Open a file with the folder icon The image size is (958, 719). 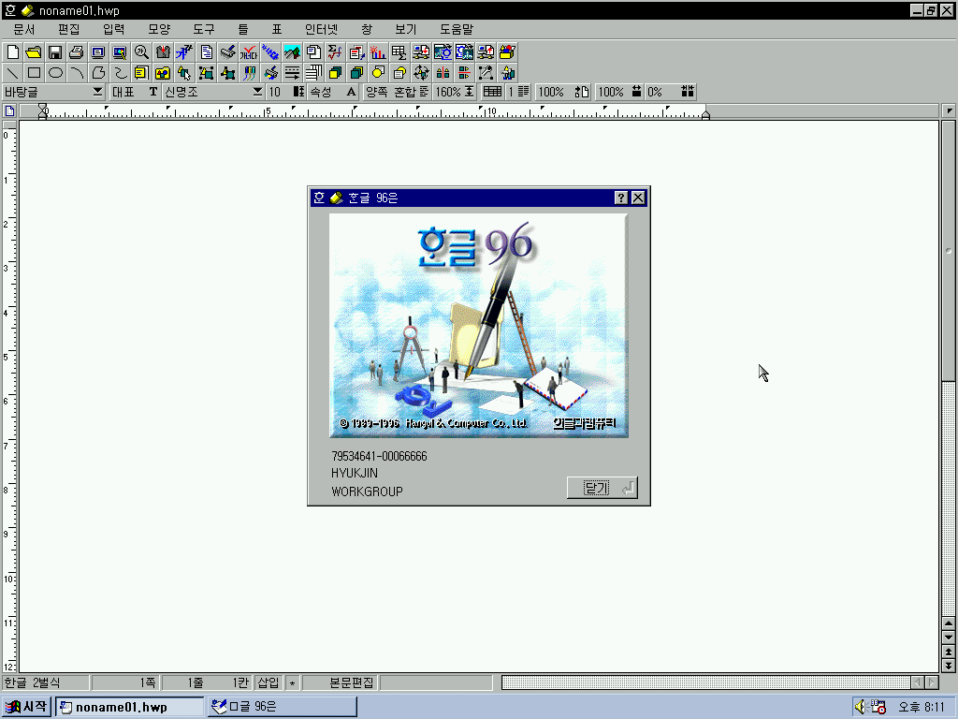point(34,52)
